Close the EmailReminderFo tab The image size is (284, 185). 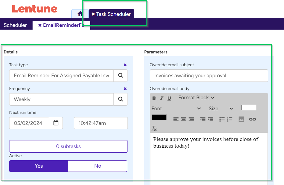click(40, 25)
